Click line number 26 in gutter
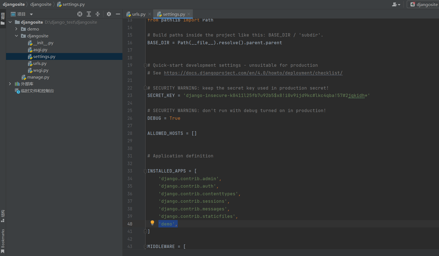Image resolution: width=439 pixels, height=256 pixels. pos(130,118)
